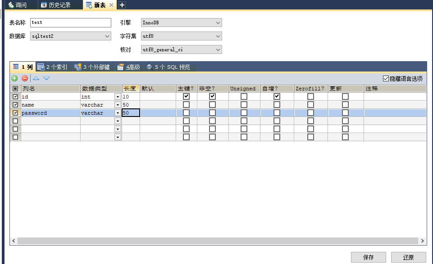433x264 pixels.
Task: Toggle 主键 checkbox for the name column
Action: tap(186, 104)
